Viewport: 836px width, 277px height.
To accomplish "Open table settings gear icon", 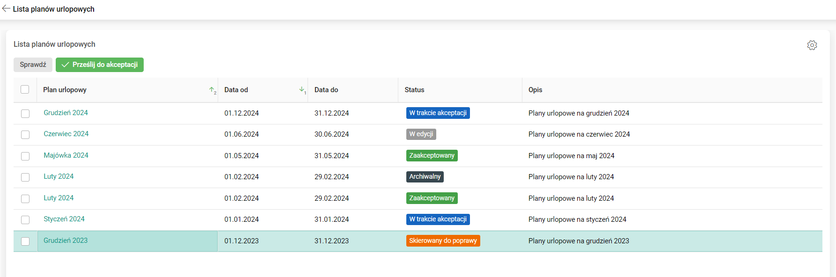I will (812, 45).
